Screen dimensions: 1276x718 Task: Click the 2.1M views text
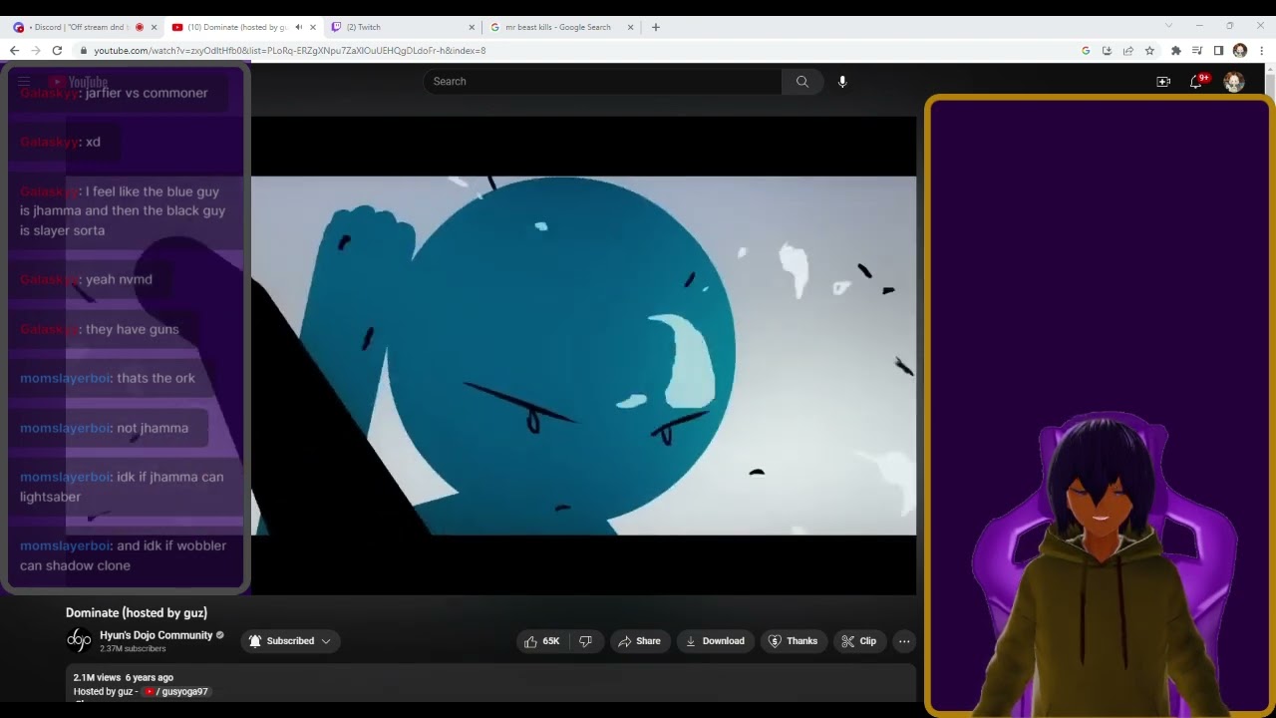point(97,678)
